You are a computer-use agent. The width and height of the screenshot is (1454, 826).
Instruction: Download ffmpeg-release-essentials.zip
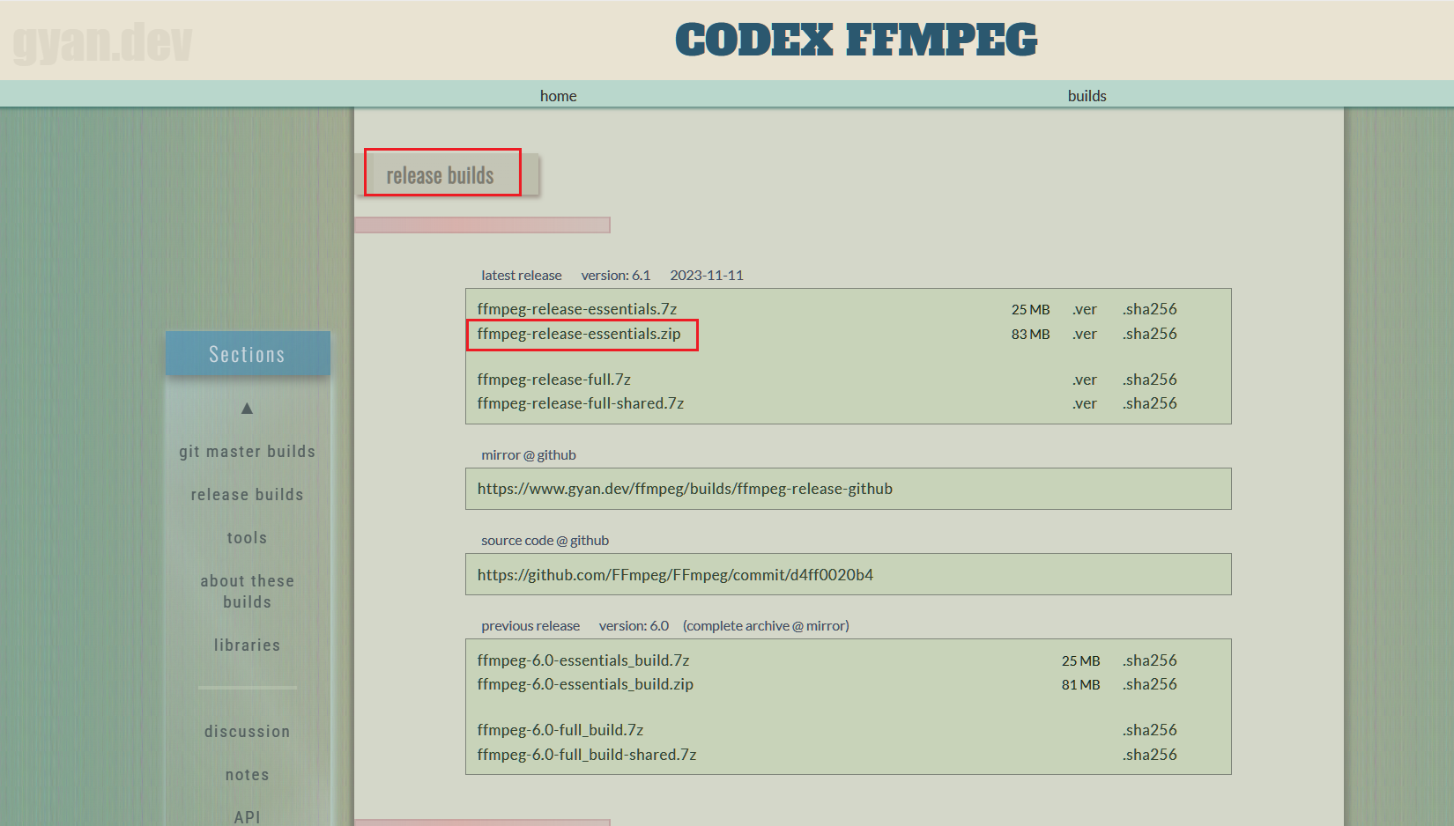point(579,334)
